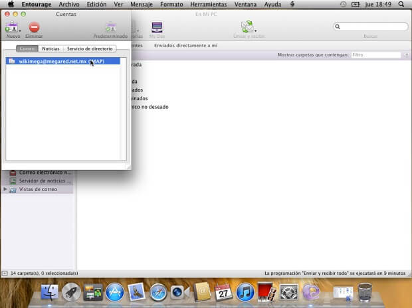Click the script menu icon in menu bar
Viewport: 412px width, 308px height.
292,4
